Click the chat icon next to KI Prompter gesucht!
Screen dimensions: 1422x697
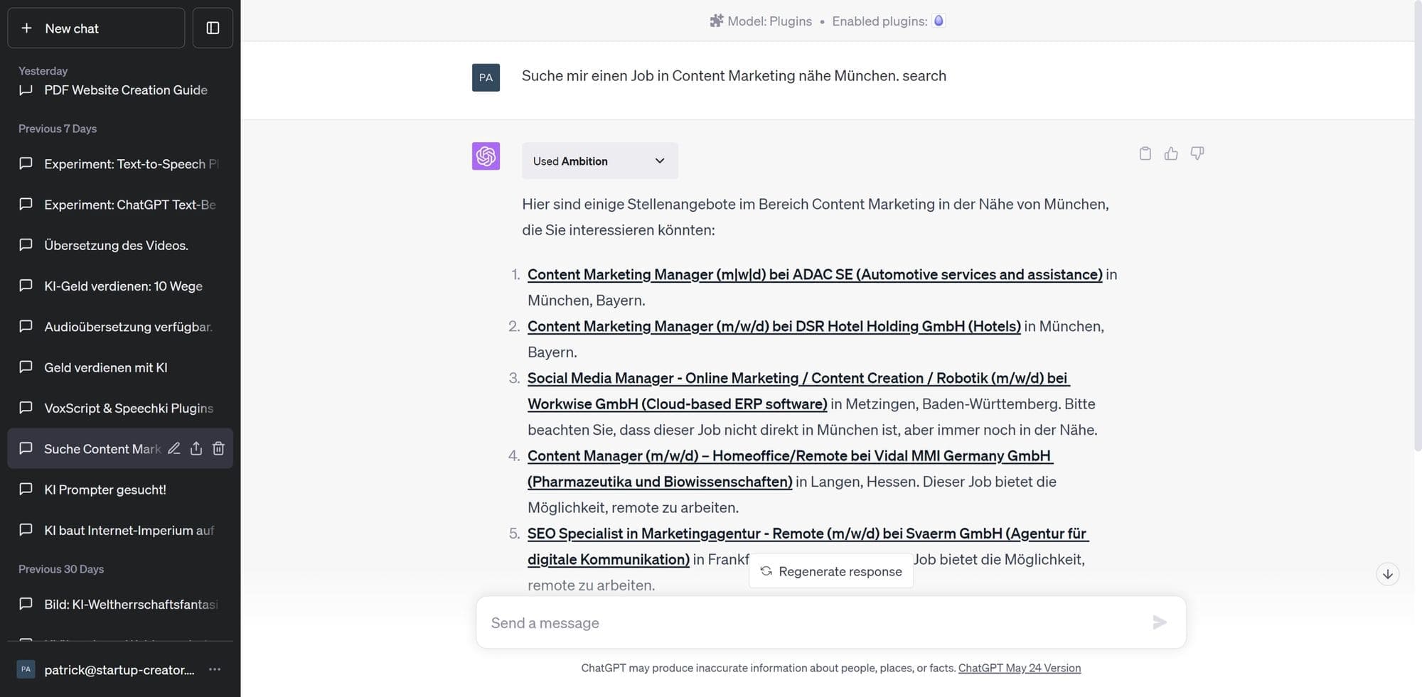click(x=26, y=489)
